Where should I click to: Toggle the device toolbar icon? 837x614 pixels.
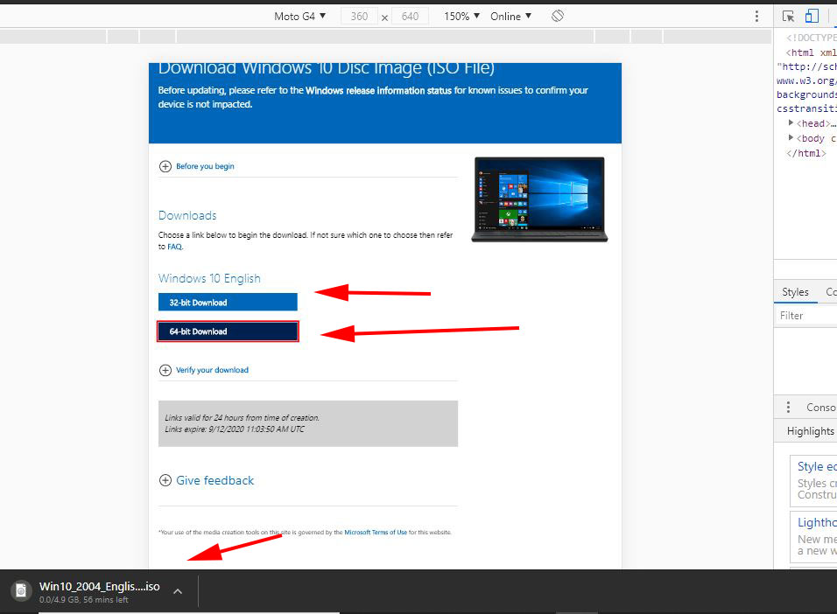pyautogui.click(x=812, y=16)
